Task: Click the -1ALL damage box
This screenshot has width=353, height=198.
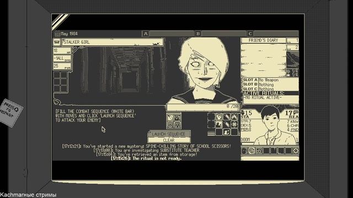Action: pyautogui.click(x=62, y=58)
